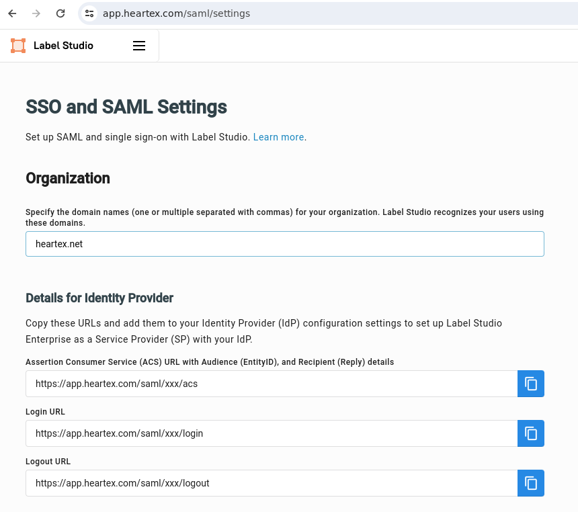Click the browser forward arrow
The height and width of the screenshot is (512, 578).
(36, 13)
